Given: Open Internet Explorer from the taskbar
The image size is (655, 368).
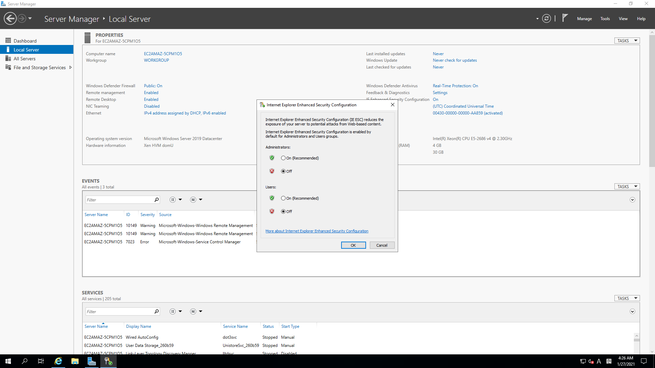Looking at the screenshot, I should coord(58,361).
